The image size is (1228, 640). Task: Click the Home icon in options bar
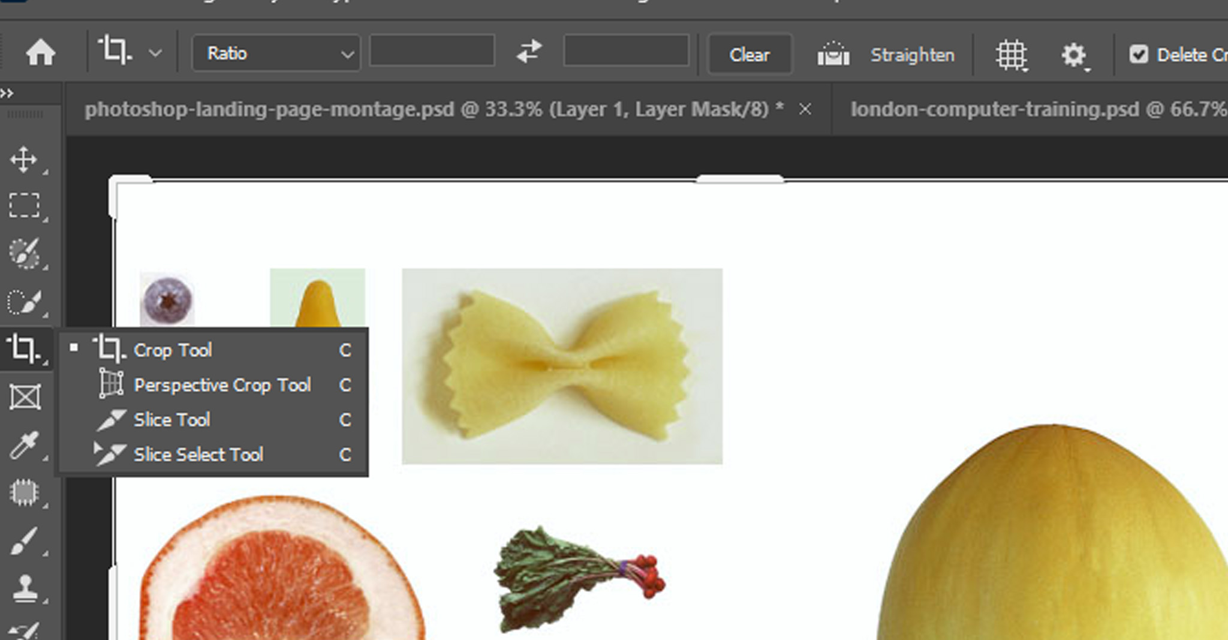pyautogui.click(x=40, y=53)
